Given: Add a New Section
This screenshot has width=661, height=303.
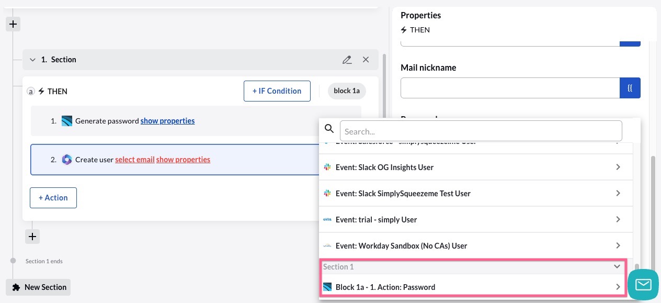Looking at the screenshot, I should pyautogui.click(x=38, y=287).
